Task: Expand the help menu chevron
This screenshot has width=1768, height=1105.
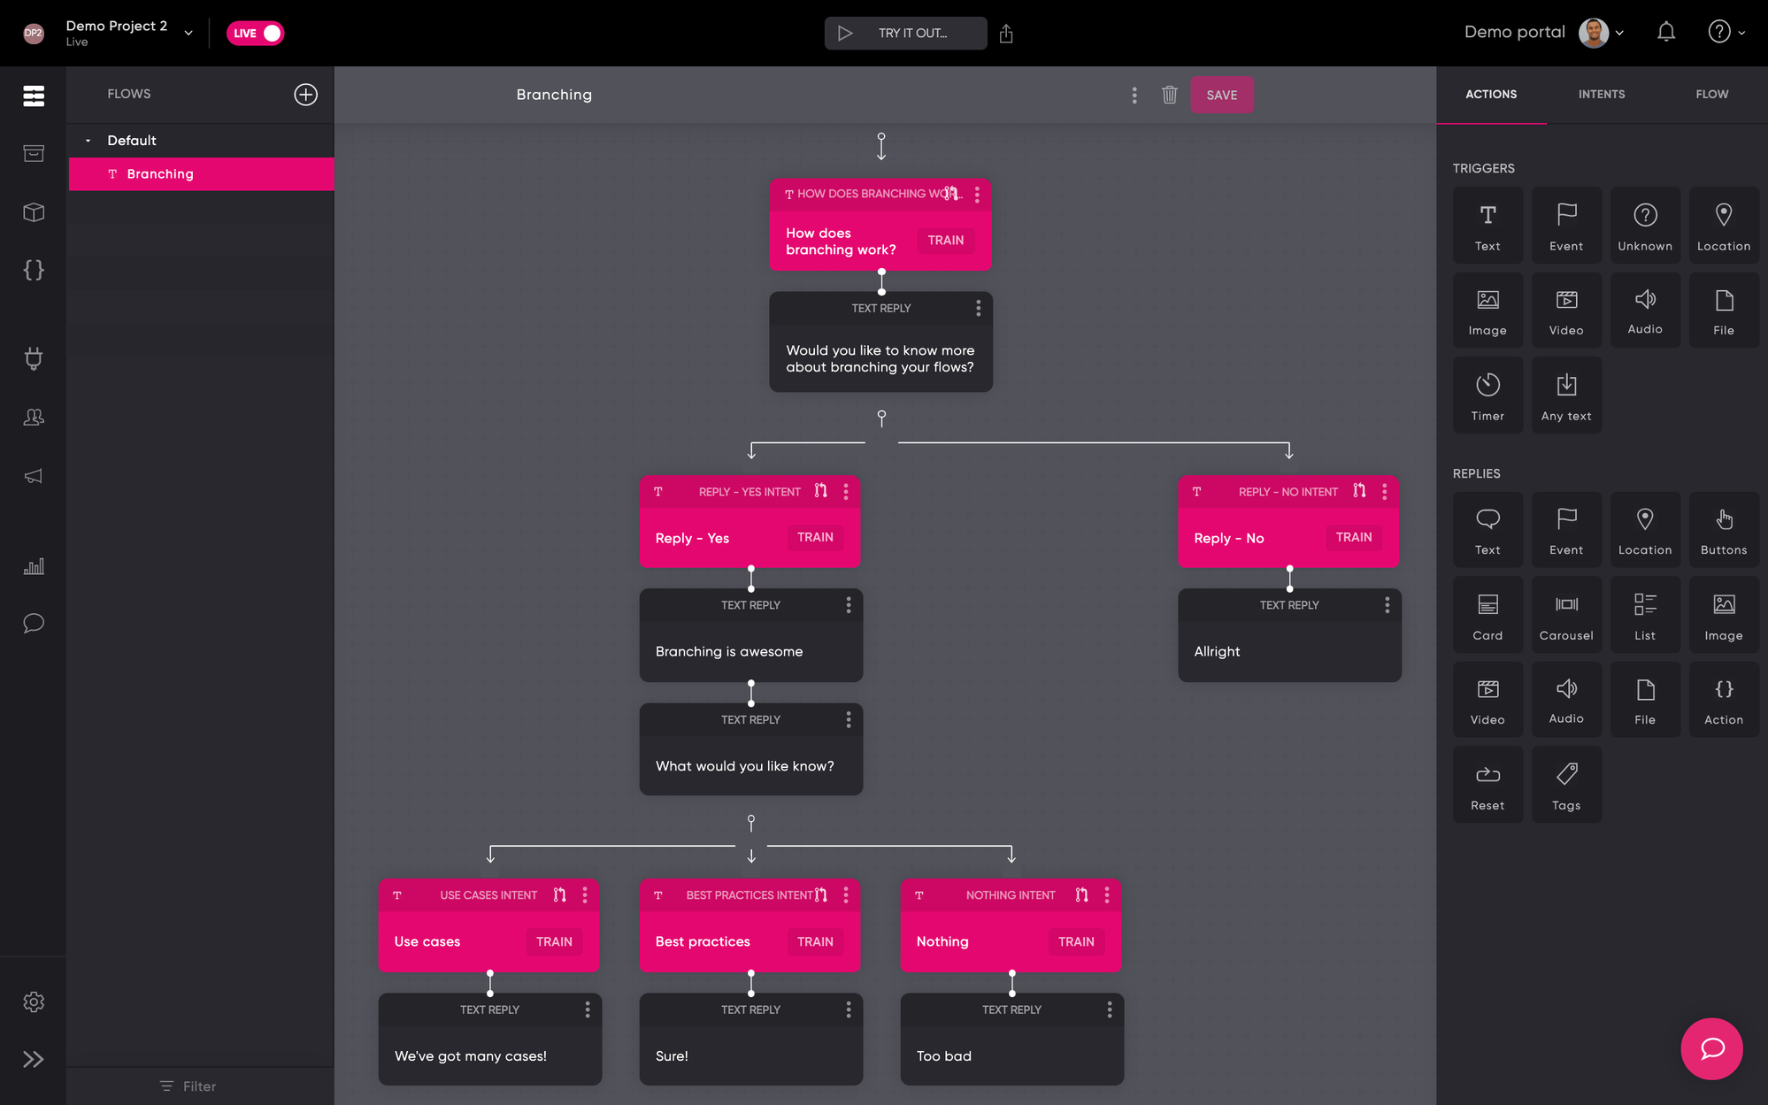Action: tap(1741, 33)
